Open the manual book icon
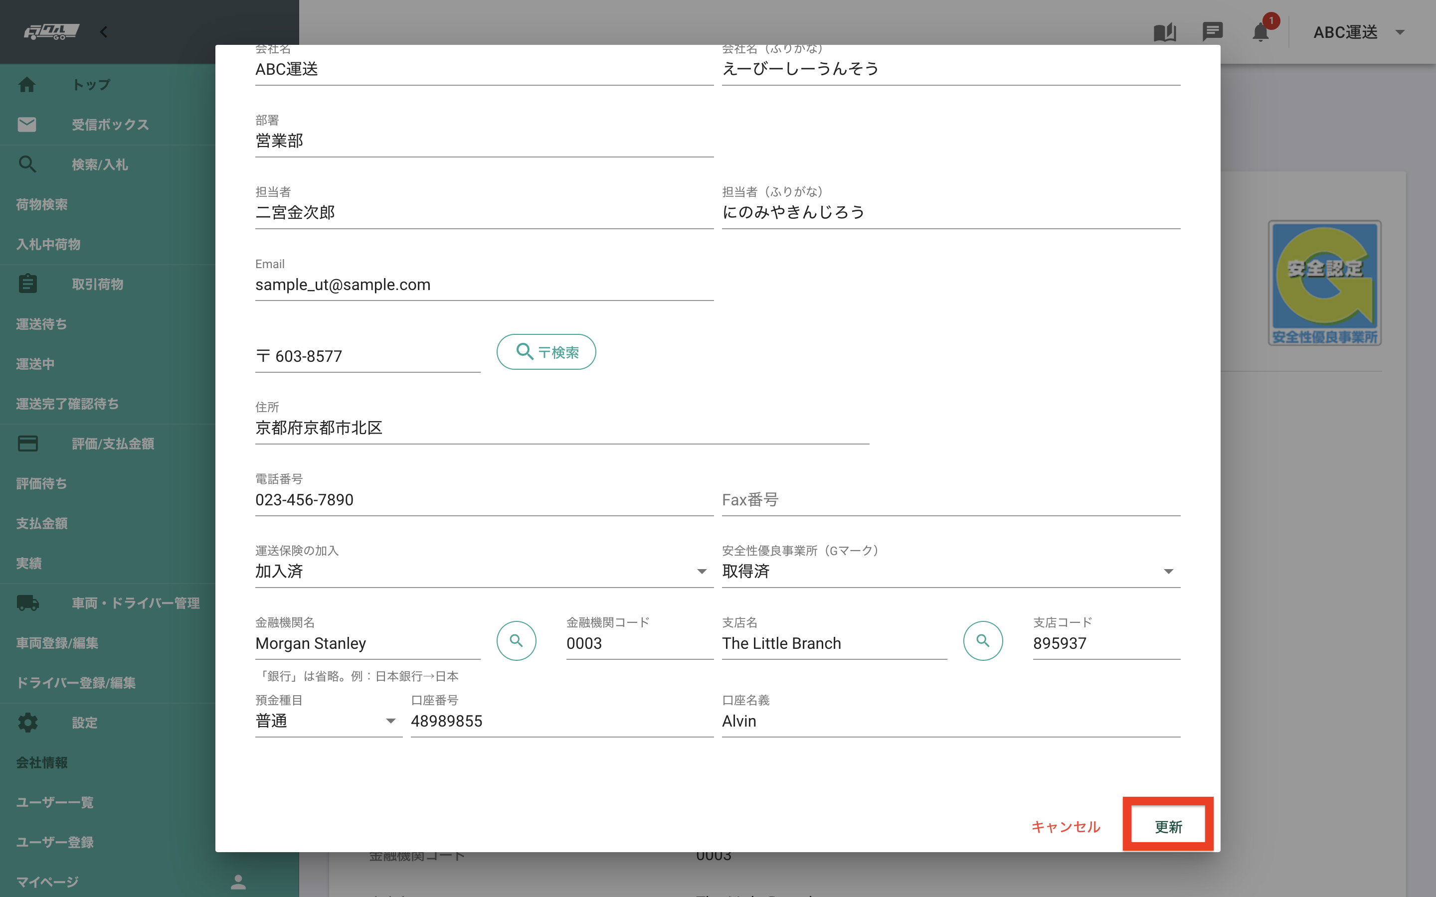The width and height of the screenshot is (1436, 897). [x=1165, y=32]
